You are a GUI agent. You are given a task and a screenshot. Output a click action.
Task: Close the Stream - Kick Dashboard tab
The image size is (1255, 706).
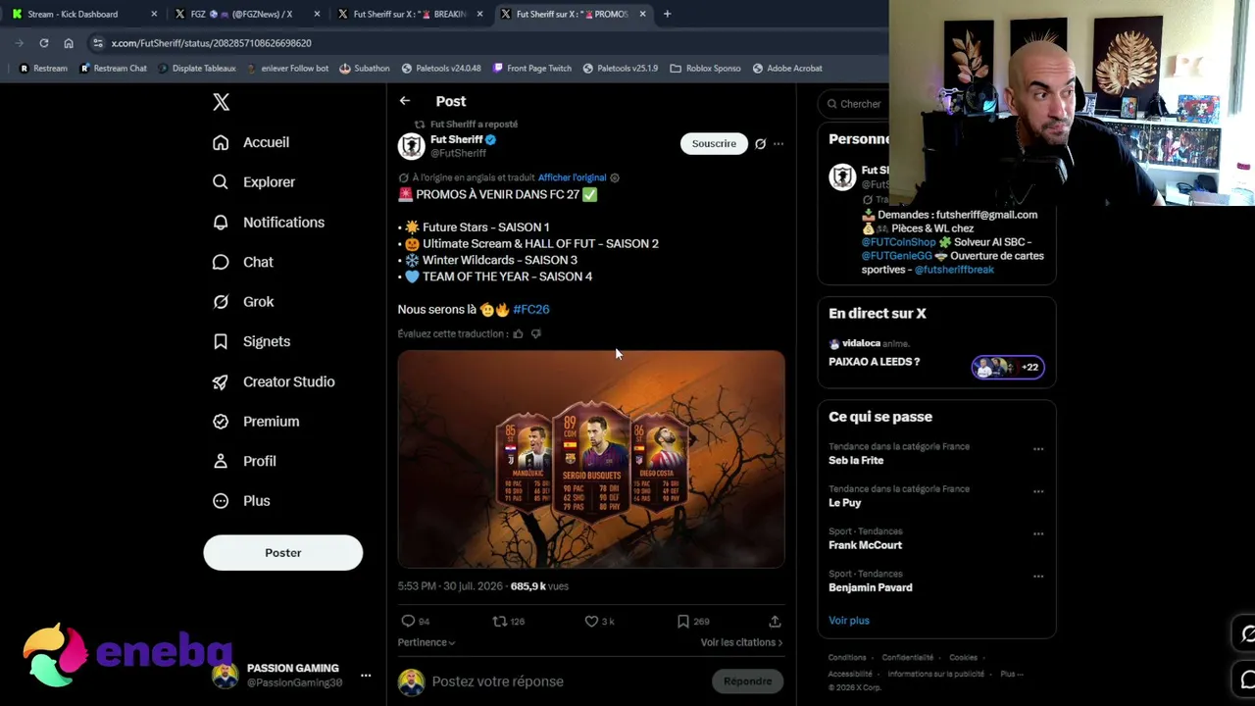tap(154, 14)
